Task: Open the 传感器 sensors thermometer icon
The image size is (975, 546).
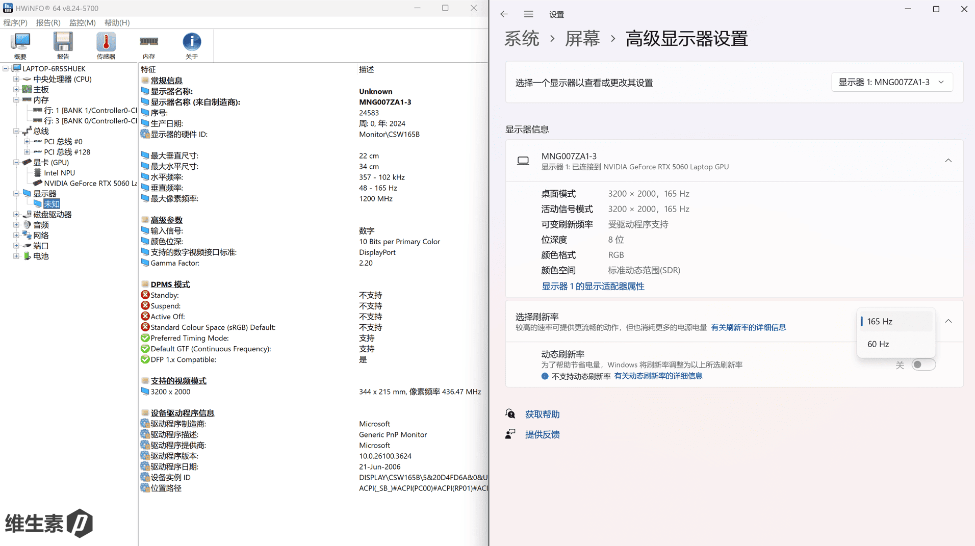Action: coord(106,45)
